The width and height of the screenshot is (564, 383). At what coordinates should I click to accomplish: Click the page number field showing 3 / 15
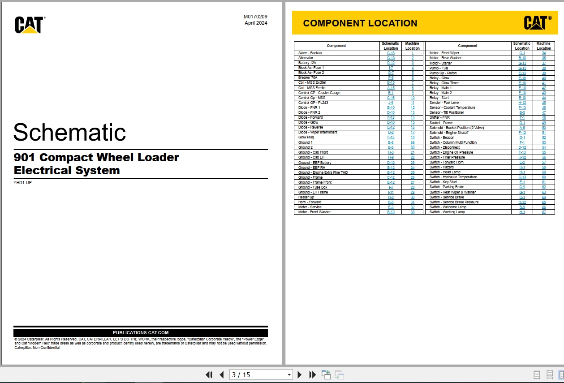coord(258,375)
